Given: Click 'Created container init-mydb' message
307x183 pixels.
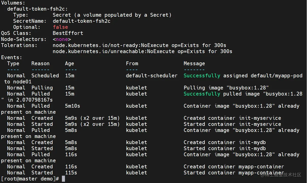Looking at the screenshot, I should click(225, 142).
